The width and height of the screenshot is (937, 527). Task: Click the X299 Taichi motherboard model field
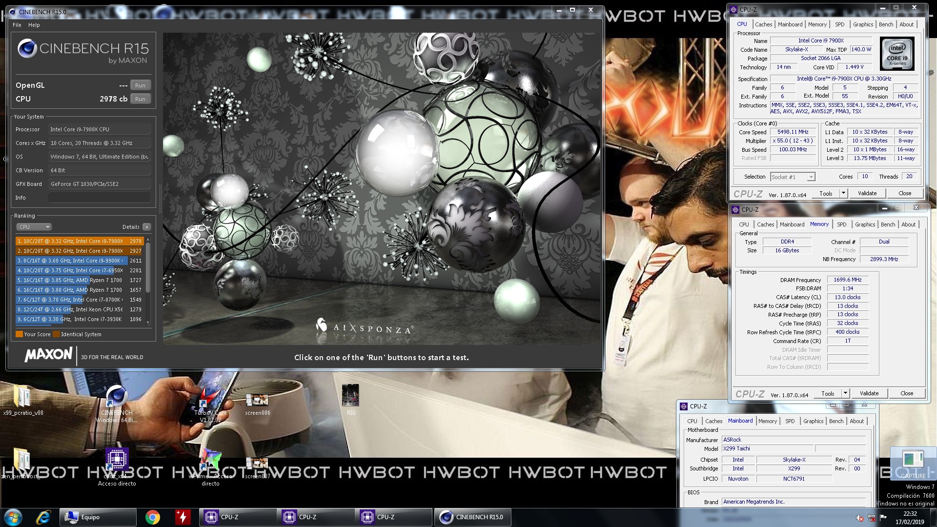768,449
